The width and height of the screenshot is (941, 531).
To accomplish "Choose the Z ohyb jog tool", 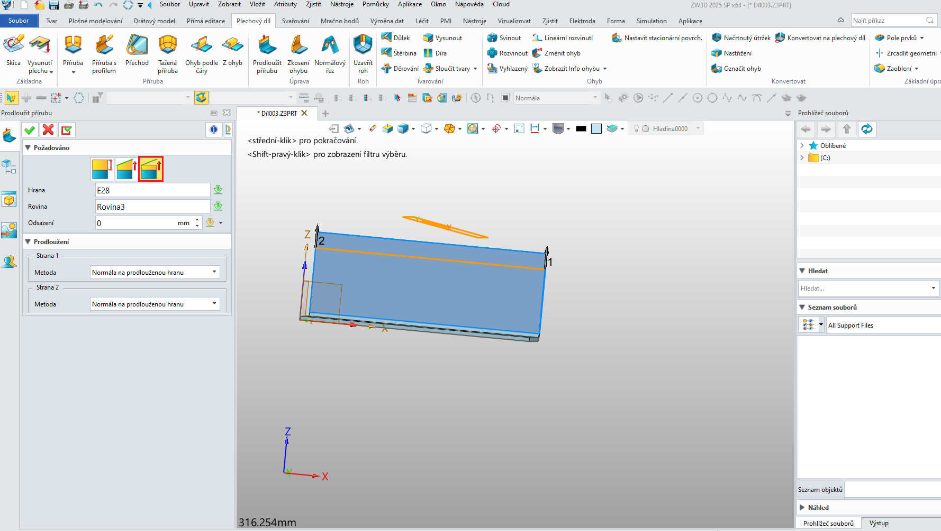I will coord(232,50).
